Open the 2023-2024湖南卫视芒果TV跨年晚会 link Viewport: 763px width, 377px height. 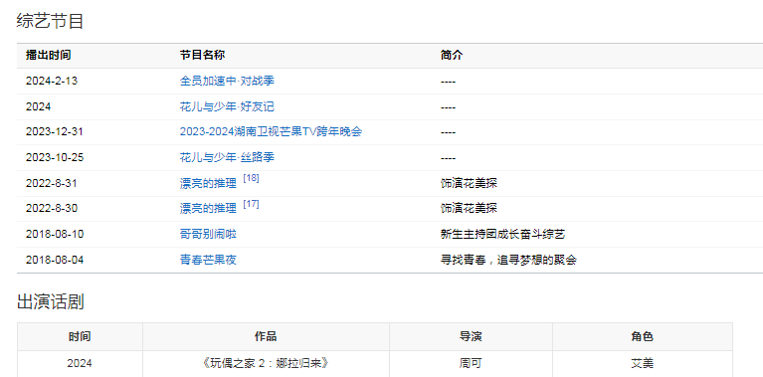(271, 132)
